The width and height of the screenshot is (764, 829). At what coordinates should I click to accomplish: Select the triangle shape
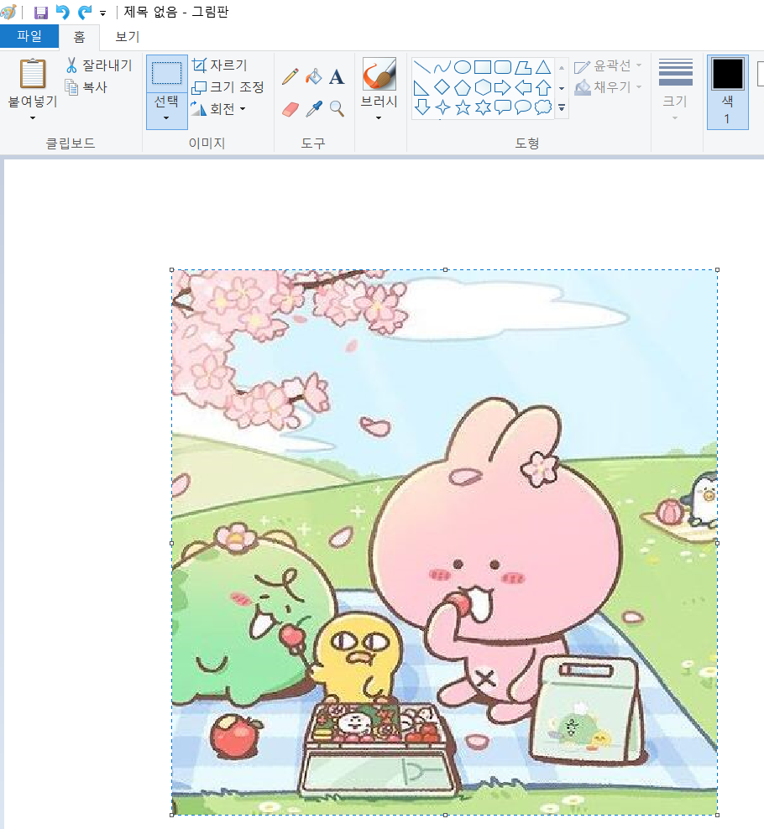543,67
